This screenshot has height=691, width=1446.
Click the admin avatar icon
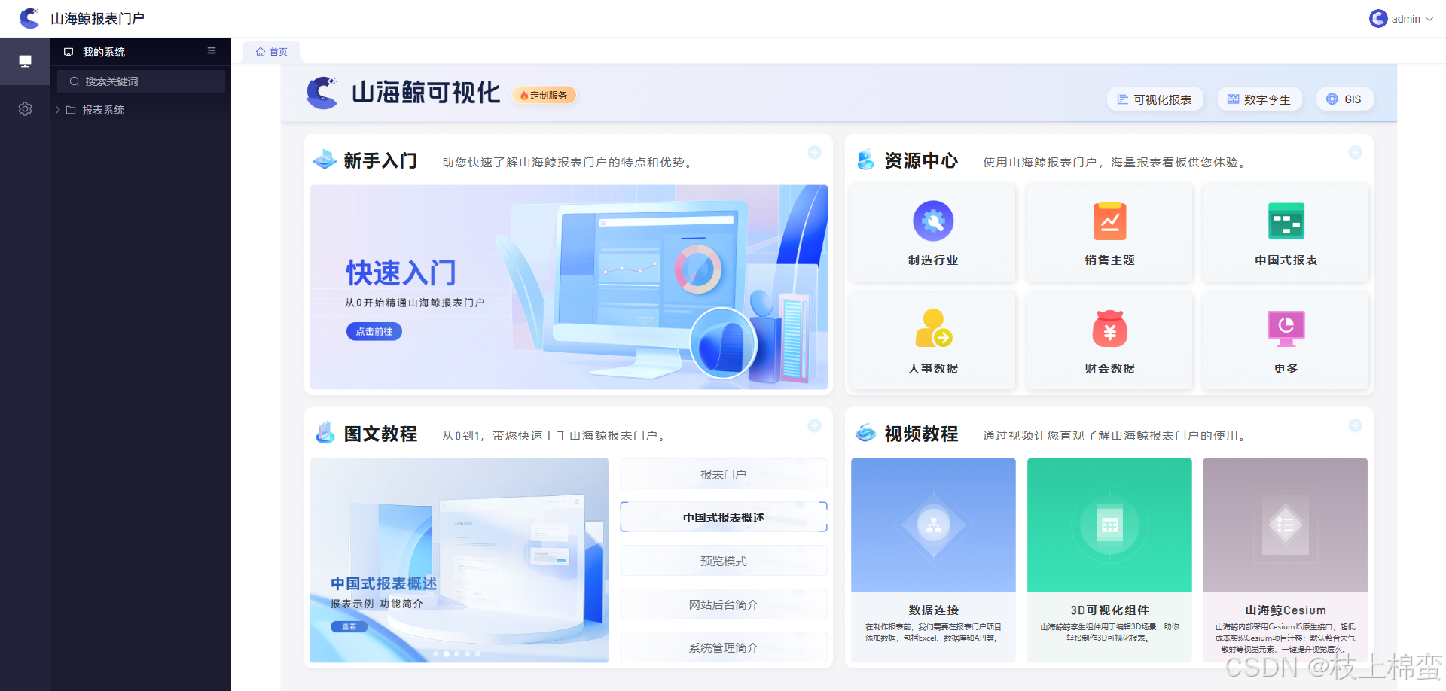pyautogui.click(x=1378, y=19)
